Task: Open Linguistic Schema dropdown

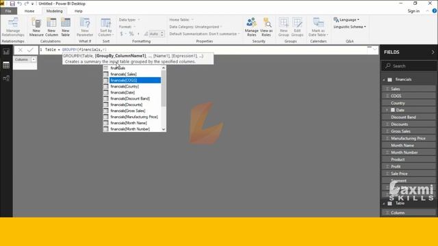Action: pos(350,27)
